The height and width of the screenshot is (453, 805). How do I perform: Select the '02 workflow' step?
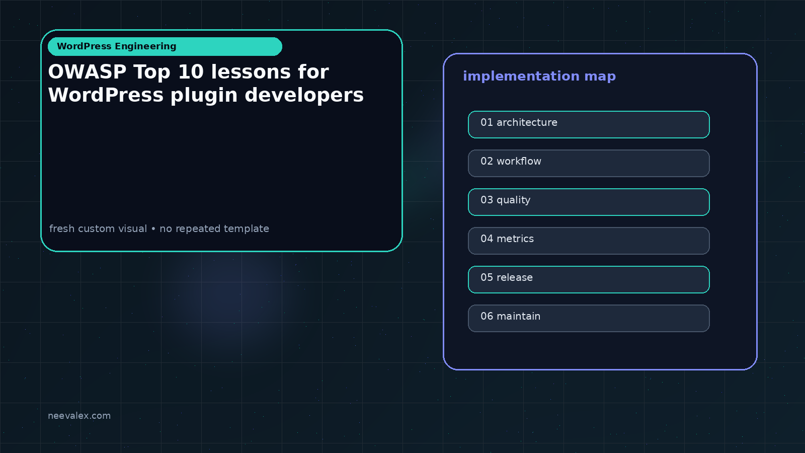click(x=589, y=163)
